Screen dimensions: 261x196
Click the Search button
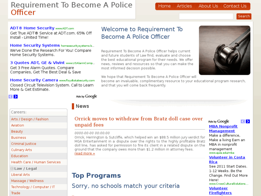(x=244, y=16)
